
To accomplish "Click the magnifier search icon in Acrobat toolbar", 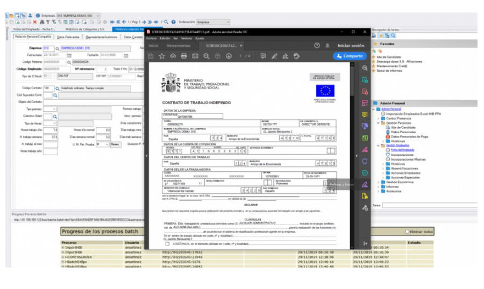I will tap(207, 56).
